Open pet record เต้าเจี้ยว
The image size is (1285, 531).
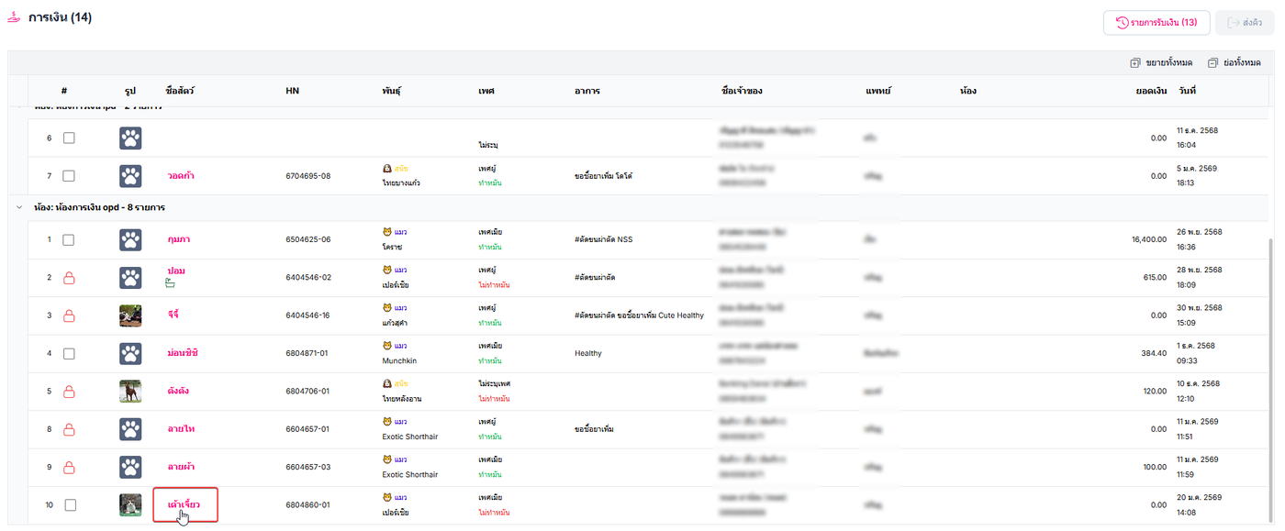tap(184, 503)
